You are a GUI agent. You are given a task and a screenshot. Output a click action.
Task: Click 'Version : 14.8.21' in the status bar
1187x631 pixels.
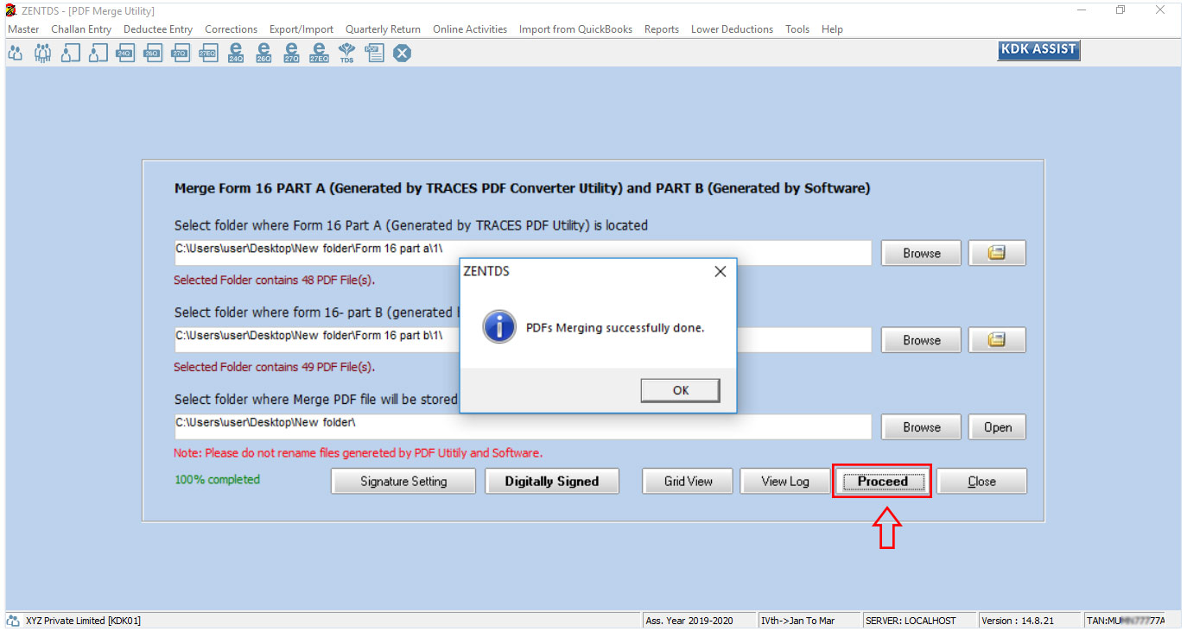1018,621
